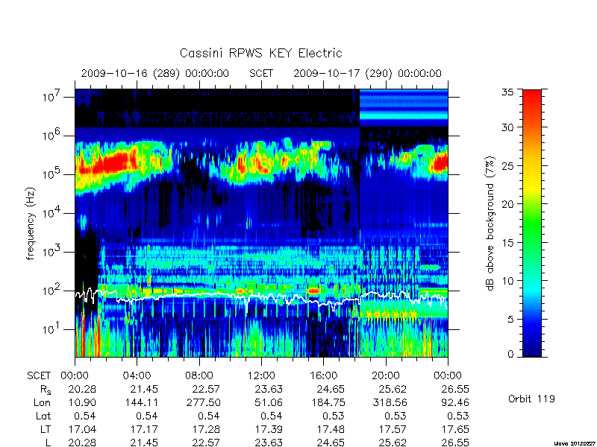Click the 08:00 time tick label
Image resolution: width=597 pixels, height=447 pixels.
click(x=199, y=375)
